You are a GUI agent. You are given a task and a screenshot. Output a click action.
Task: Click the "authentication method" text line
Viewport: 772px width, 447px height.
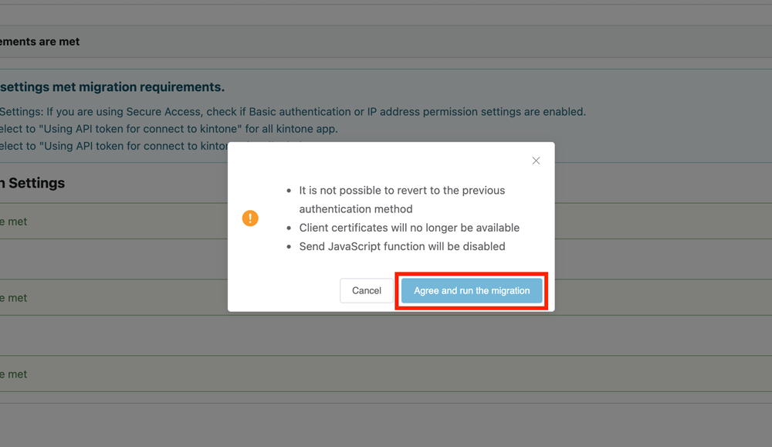356,209
